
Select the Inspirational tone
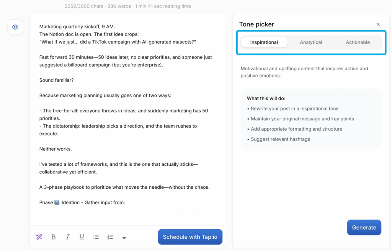[x=264, y=42]
